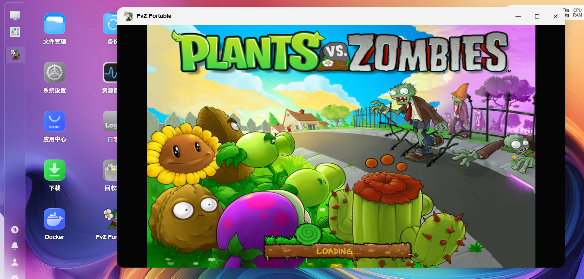Open the transfer tasks arrows icon in sidebar
The height and width of the screenshot is (279, 584).
tap(15, 230)
